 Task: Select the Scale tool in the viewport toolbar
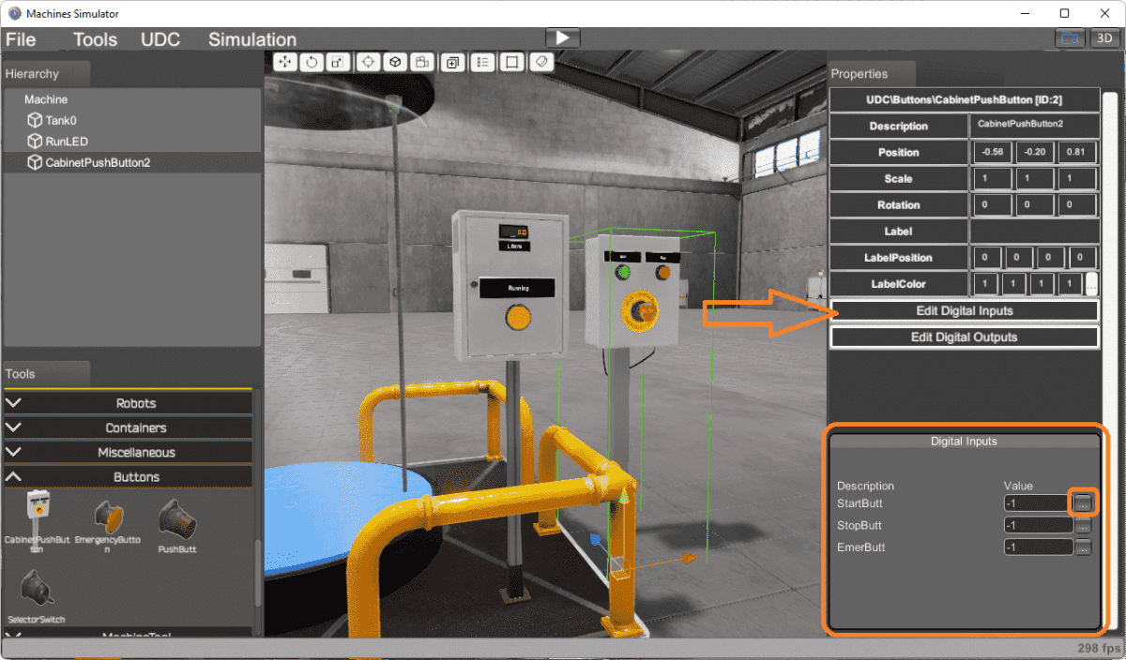[x=337, y=62]
